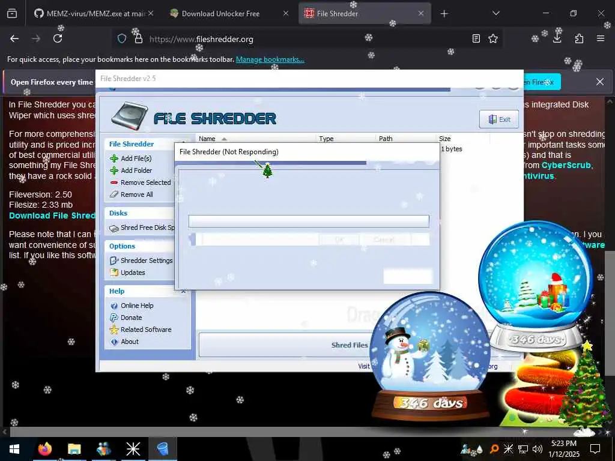Click the gifts snow globe desktop widget

[536, 286]
